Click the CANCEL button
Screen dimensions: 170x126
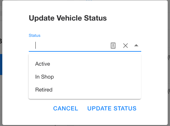tap(66, 108)
